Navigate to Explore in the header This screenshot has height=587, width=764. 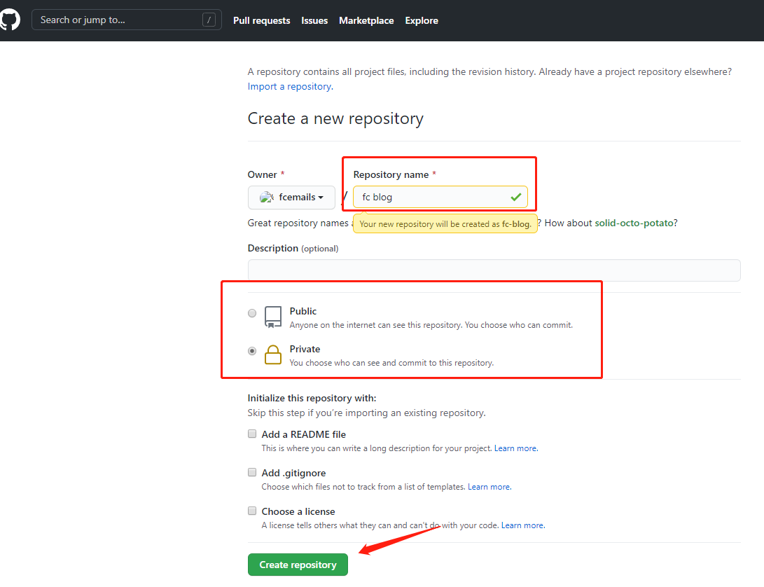point(422,20)
